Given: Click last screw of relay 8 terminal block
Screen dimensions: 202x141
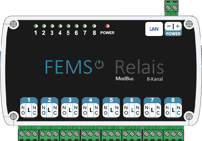Looking at the screenshot, I should 180,134.
